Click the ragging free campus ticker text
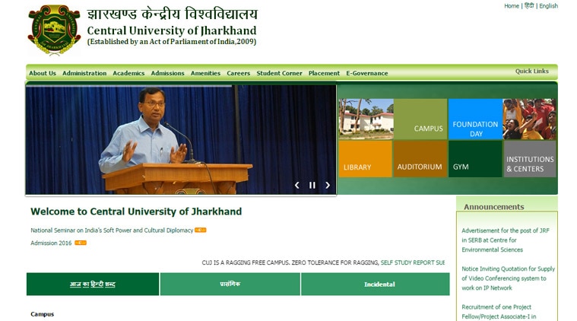This screenshot has height=321, width=577. point(290,262)
